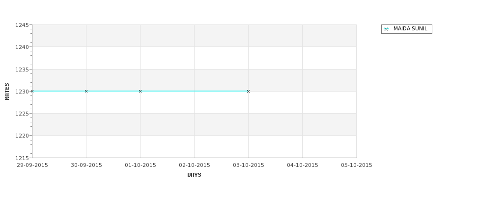The image size is (479, 210).
Task: Click the RATES axis title
Action: pyautogui.click(x=7, y=92)
